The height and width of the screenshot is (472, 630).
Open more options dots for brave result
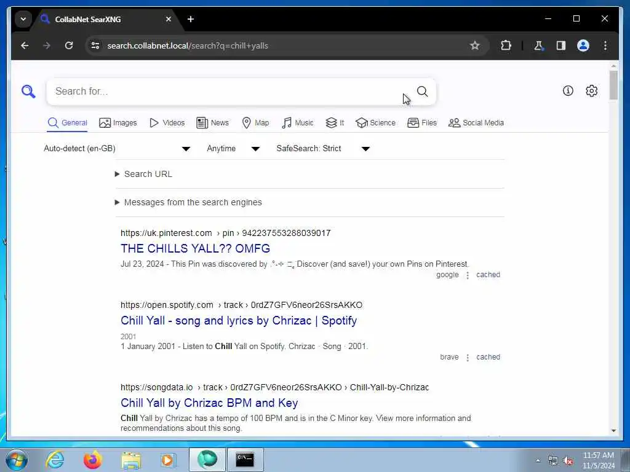468,358
